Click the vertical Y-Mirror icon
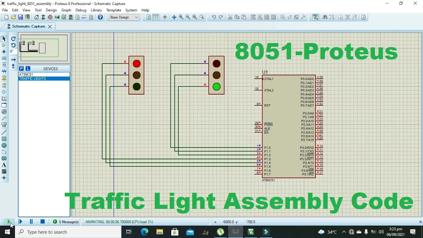 (13, 66)
